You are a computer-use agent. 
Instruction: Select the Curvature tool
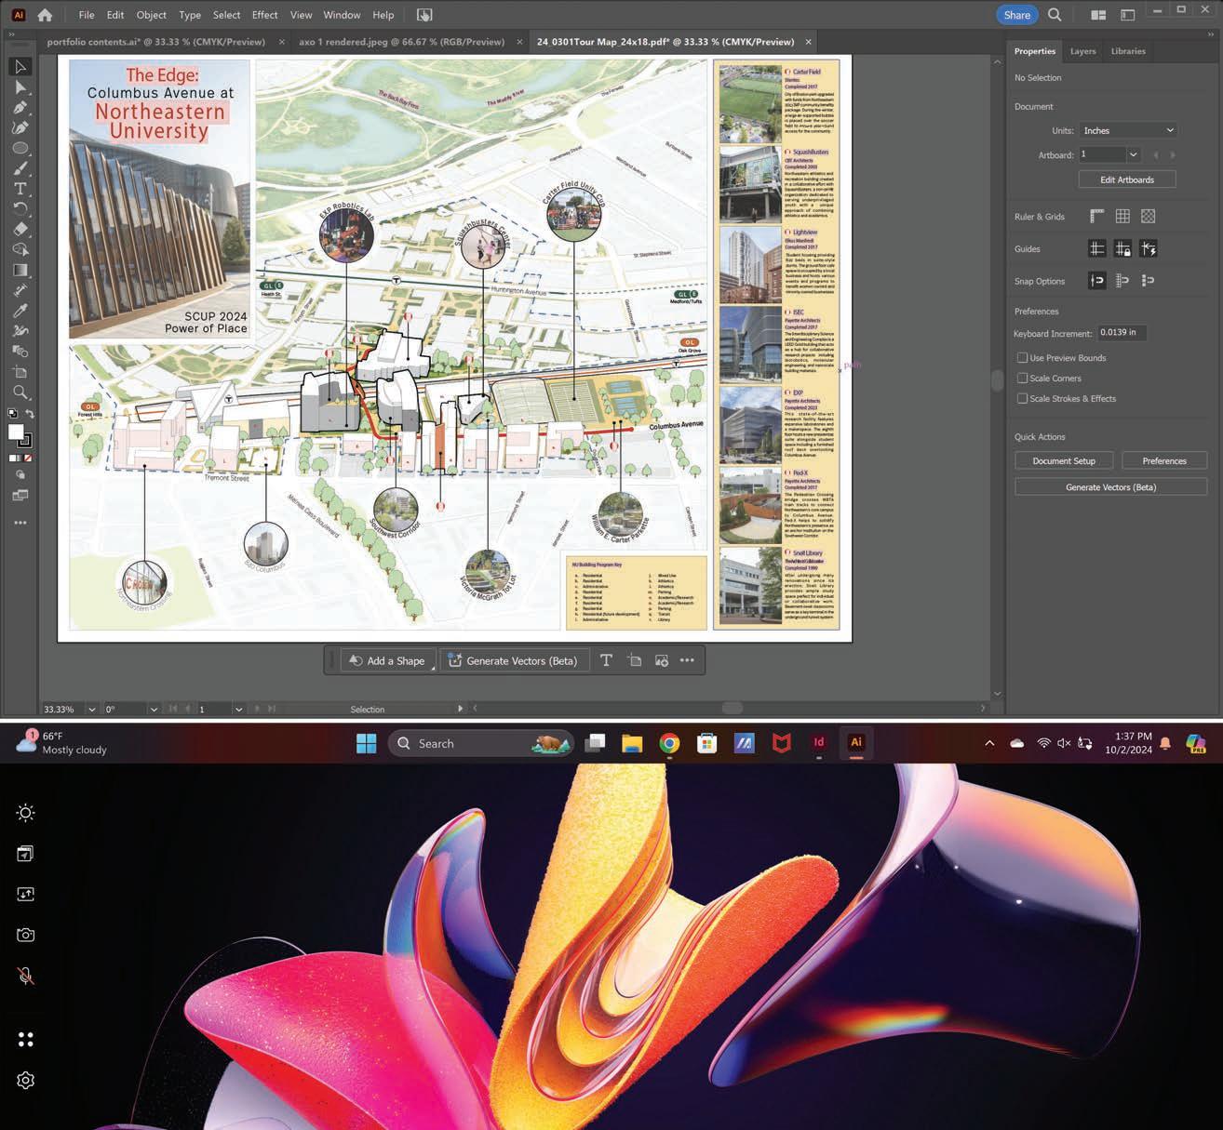coord(20,127)
